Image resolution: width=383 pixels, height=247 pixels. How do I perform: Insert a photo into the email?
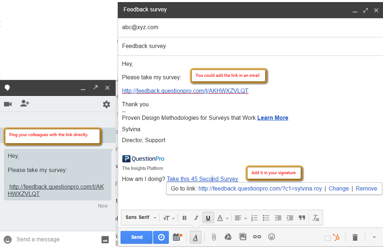[243, 237]
